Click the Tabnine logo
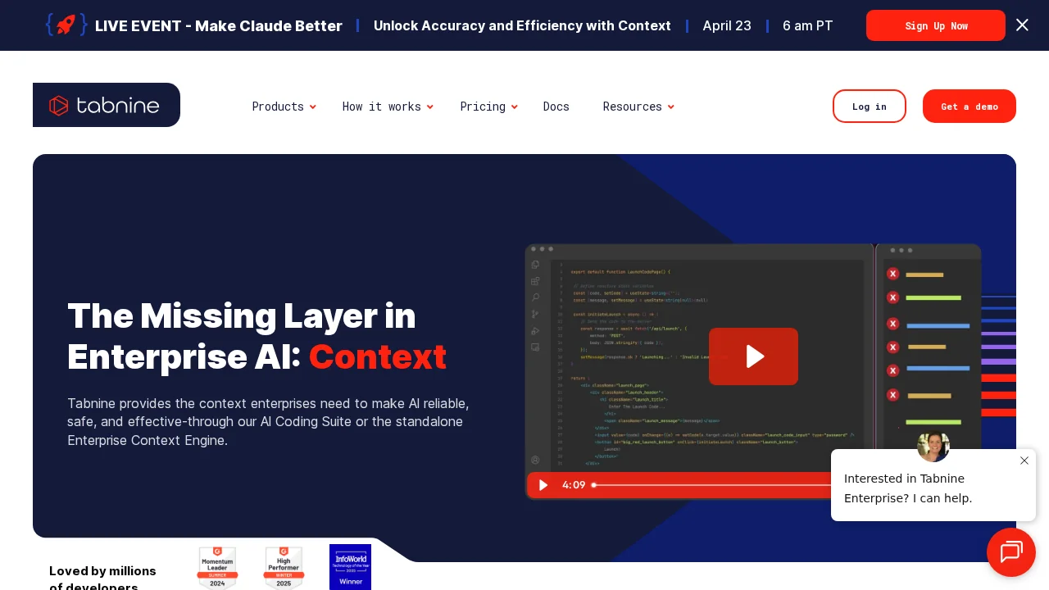 click(x=106, y=105)
